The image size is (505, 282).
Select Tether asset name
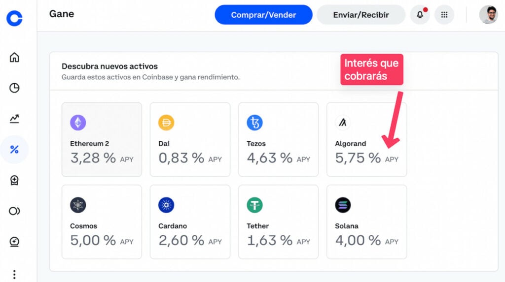tap(257, 226)
